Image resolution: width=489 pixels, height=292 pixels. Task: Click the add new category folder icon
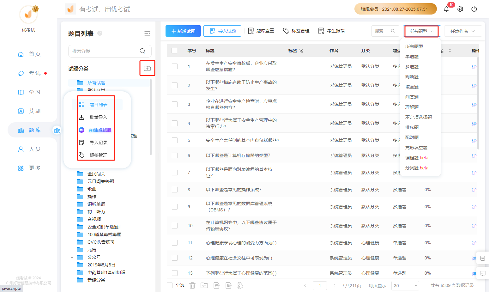(x=147, y=68)
